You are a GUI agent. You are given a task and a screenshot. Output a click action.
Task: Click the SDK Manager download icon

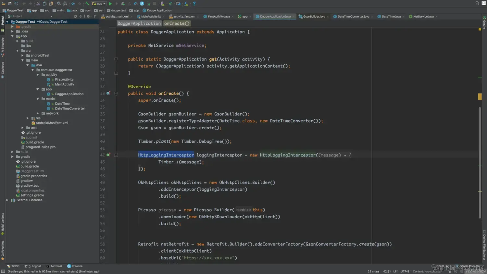pyautogui.click(x=186, y=4)
